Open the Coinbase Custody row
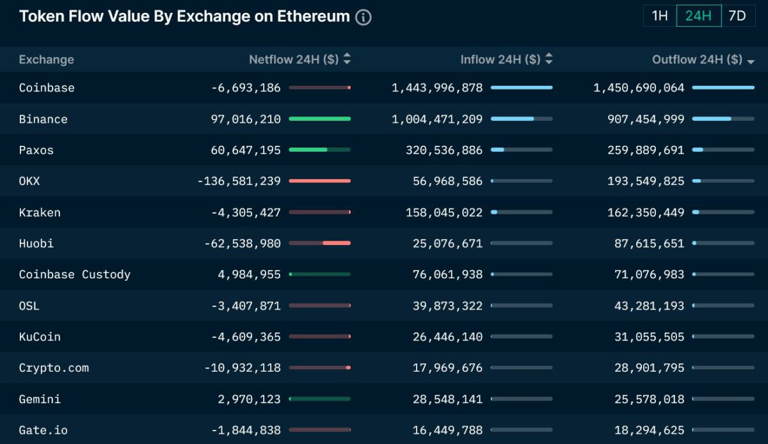This screenshot has height=444, width=768. tap(75, 274)
